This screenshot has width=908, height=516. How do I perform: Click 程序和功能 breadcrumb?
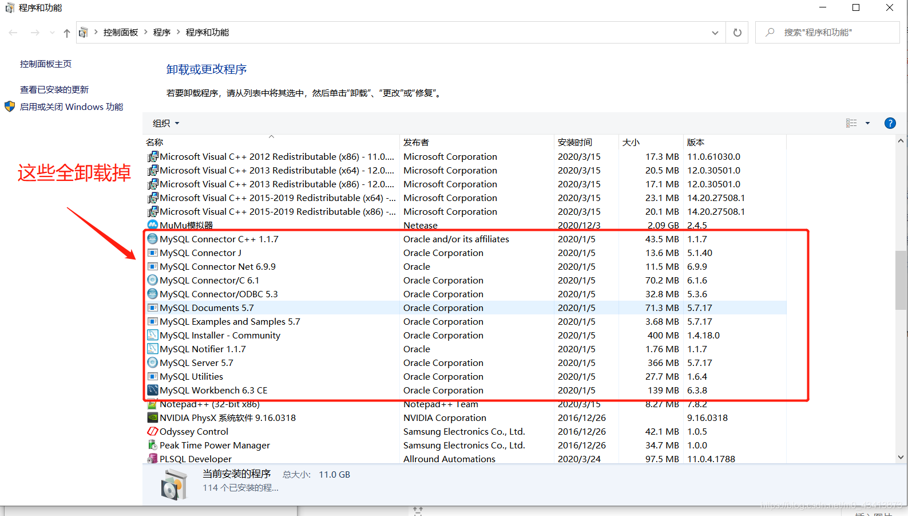(x=207, y=33)
